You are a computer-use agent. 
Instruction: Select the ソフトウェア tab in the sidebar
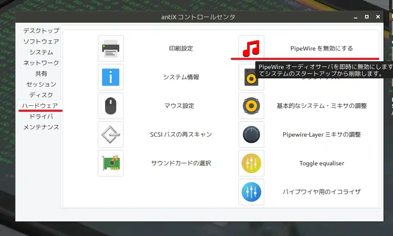click(41, 42)
